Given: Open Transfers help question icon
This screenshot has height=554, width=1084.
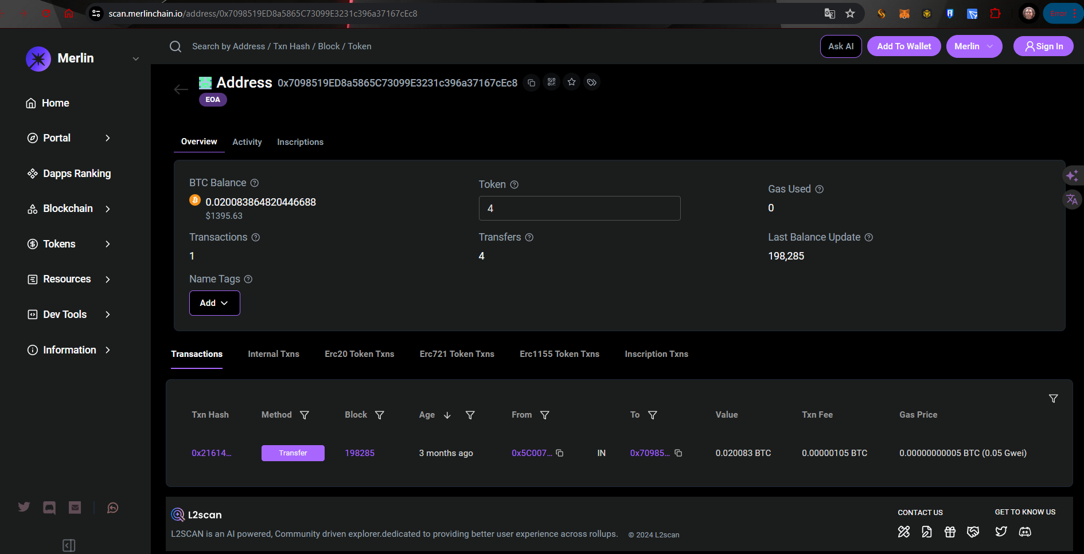Looking at the screenshot, I should pyautogui.click(x=529, y=237).
